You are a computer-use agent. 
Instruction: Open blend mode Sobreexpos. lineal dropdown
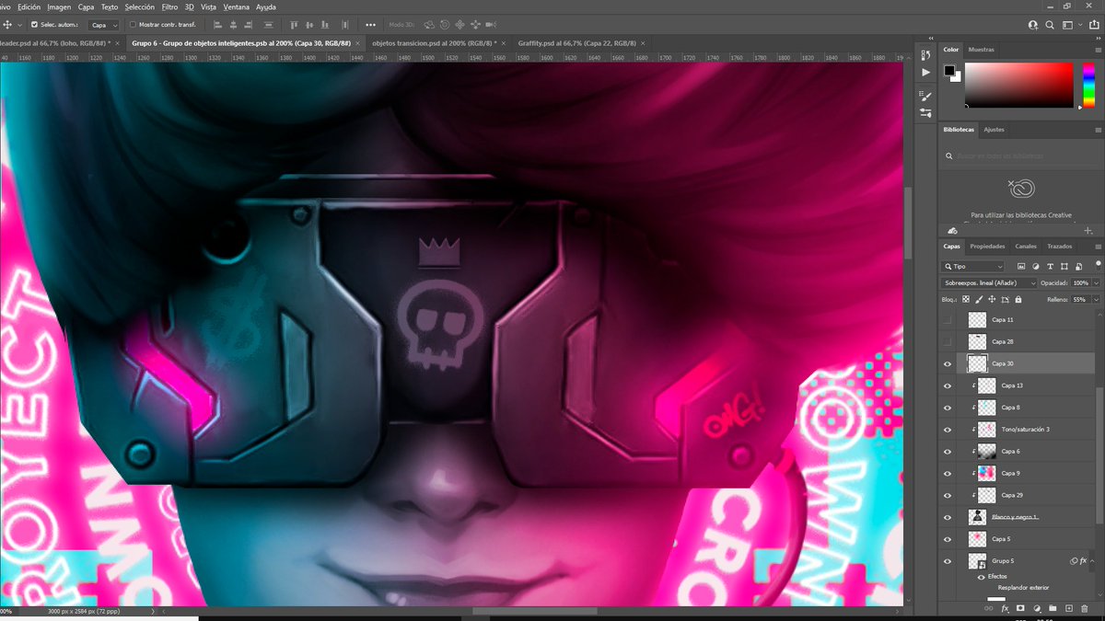[x=989, y=282]
